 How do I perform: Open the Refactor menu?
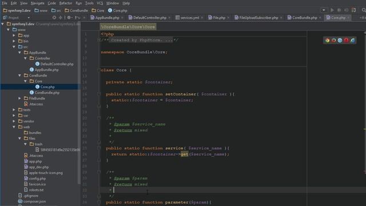pyautogui.click(x=66, y=3)
